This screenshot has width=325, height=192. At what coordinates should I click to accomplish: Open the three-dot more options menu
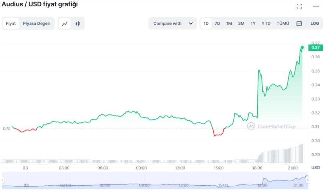pos(316,6)
